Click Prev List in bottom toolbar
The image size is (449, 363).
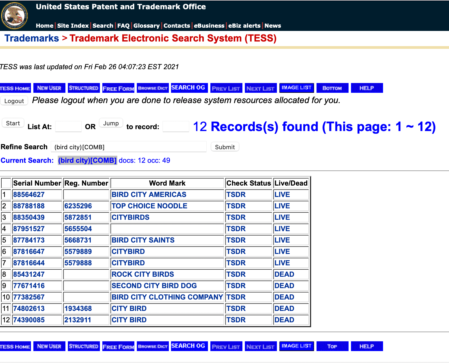pos(226,346)
